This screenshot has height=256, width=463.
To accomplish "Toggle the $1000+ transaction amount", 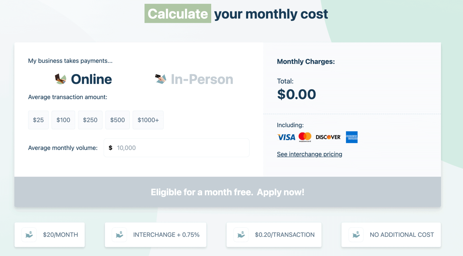I will click(x=148, y=120).
